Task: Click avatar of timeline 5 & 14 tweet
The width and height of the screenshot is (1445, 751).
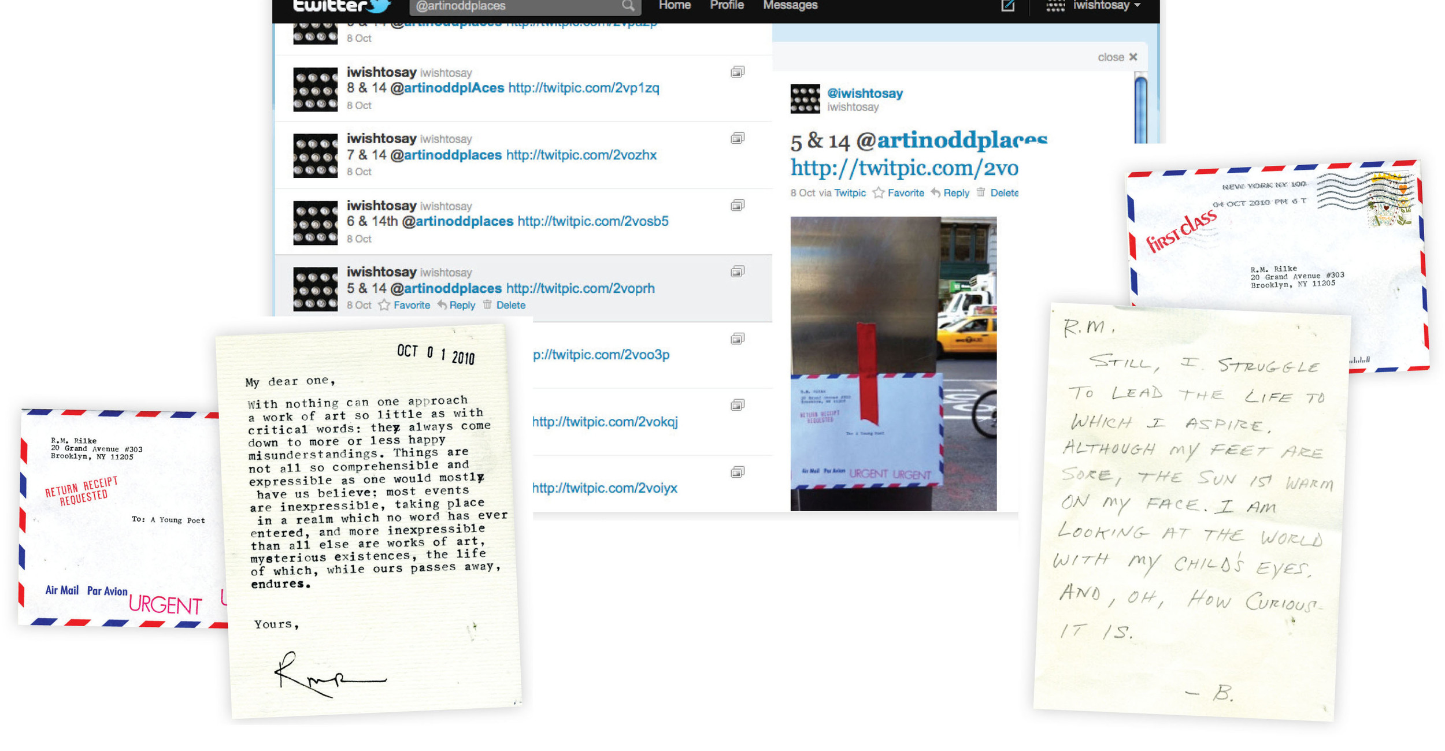Action: point(315,289)
